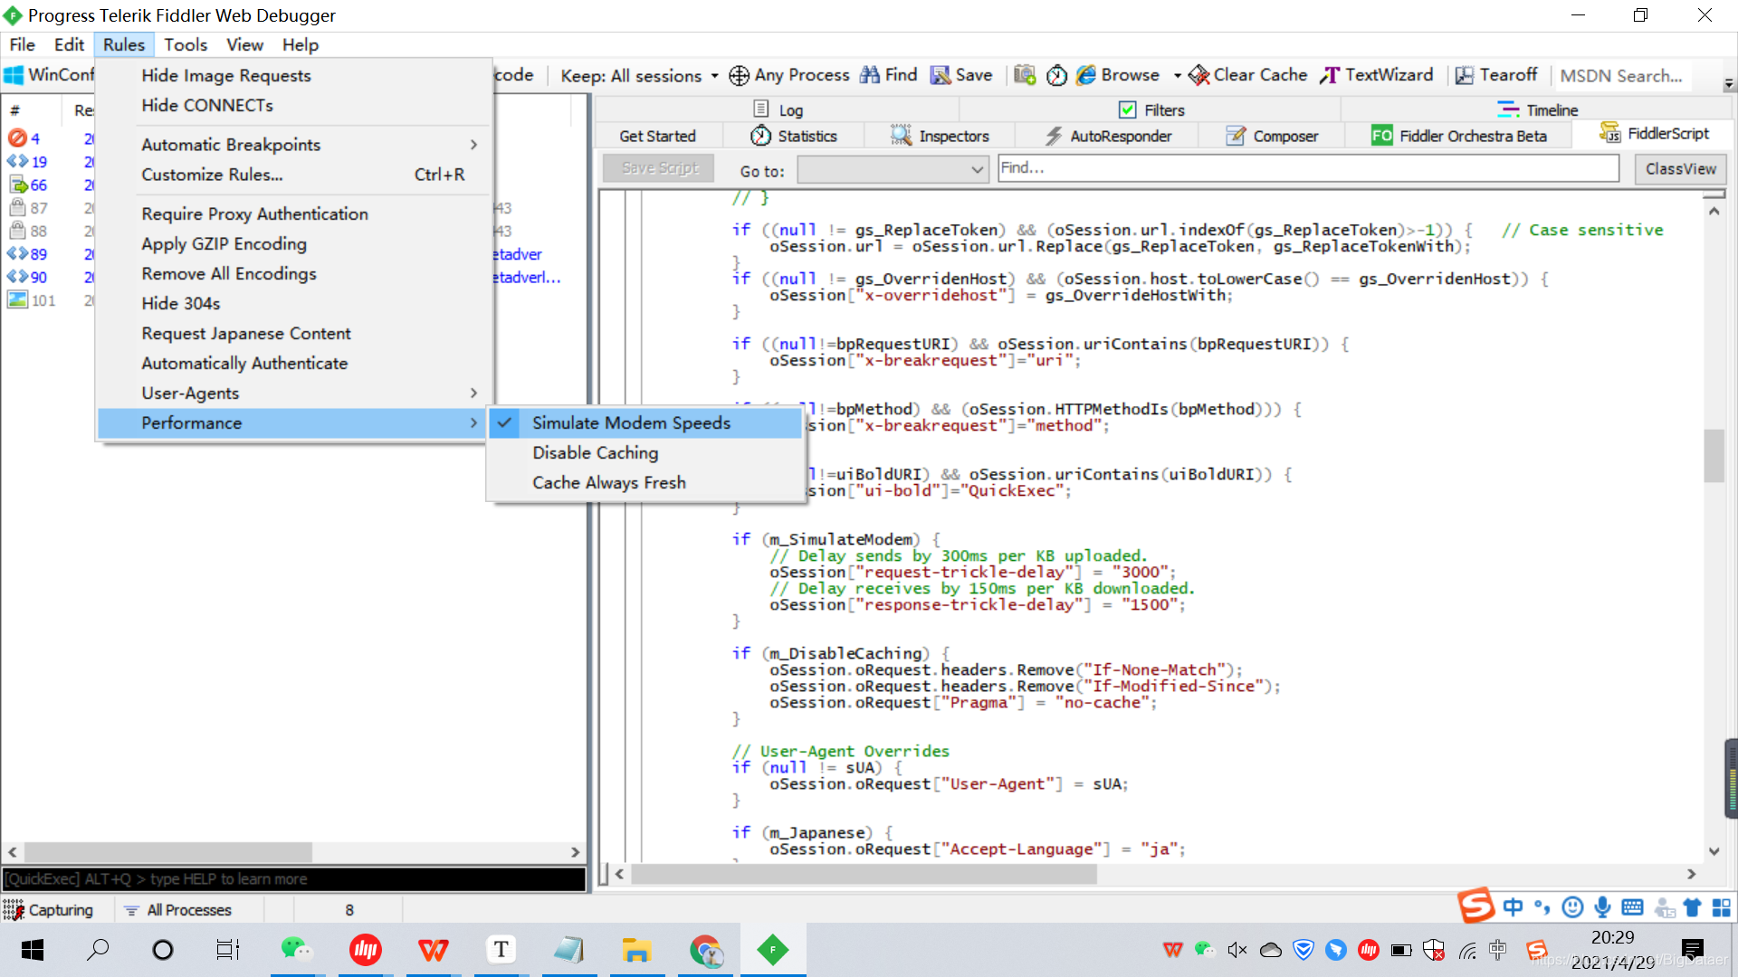Viewport: 1738px width, 977px height.
Task: Click the Find input field
Action: pos(1307,168)
